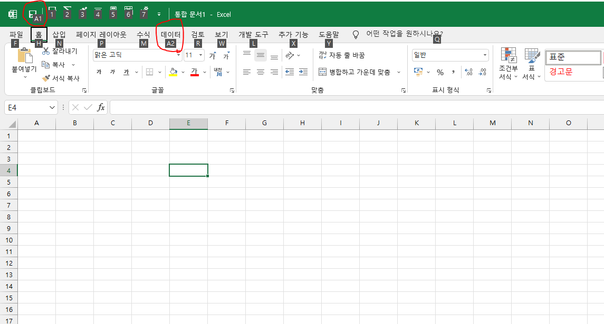Screen dimensions: 604x324
Task: Toggle italic with the slanted 가 button
Action: point(112,72)
